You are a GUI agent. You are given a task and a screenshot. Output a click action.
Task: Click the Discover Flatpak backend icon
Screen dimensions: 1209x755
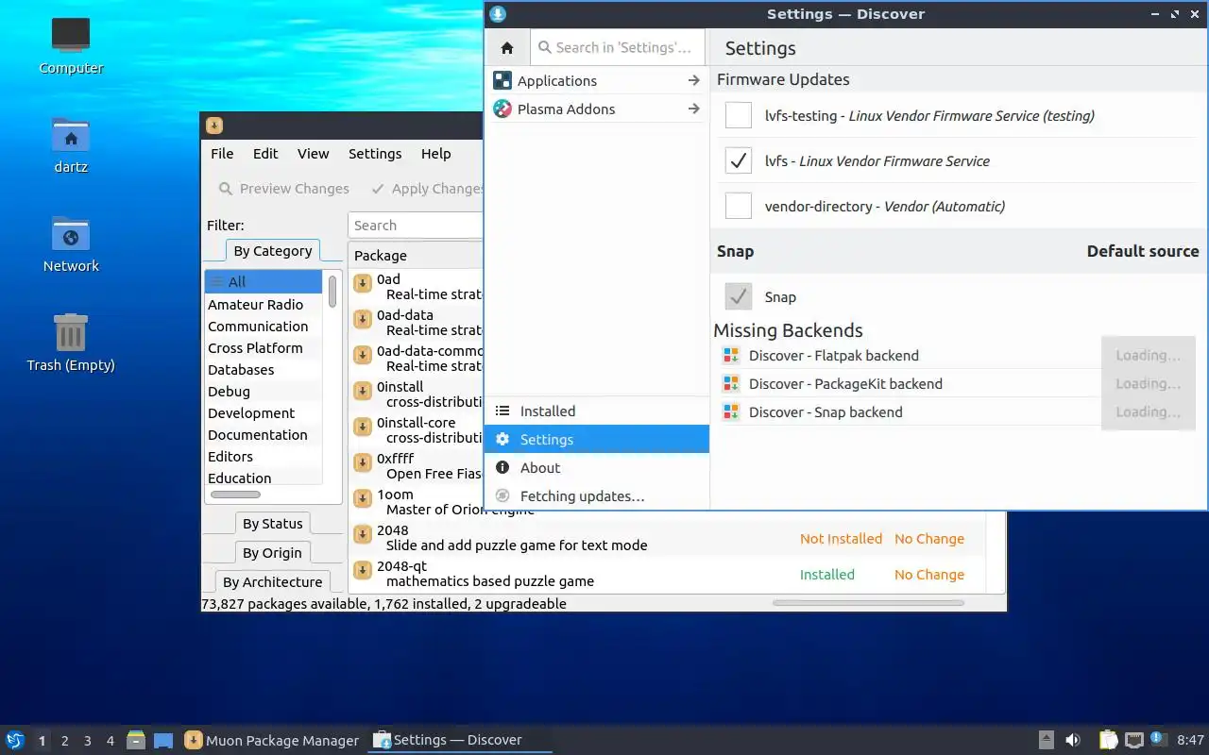tap(730, 355)
